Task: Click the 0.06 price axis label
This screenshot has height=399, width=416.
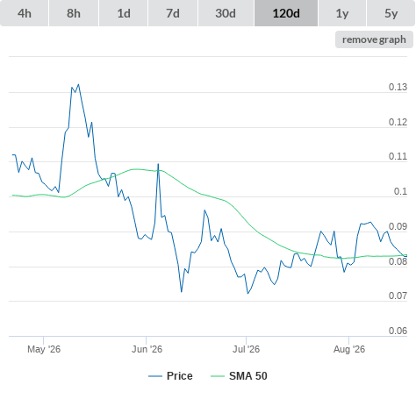Action: click(x=398, y=331)
